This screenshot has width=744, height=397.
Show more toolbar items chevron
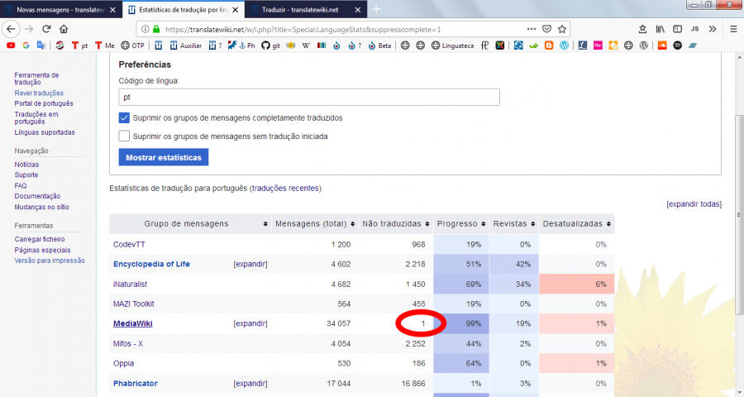pyautogui.click(x=713, y=29)
